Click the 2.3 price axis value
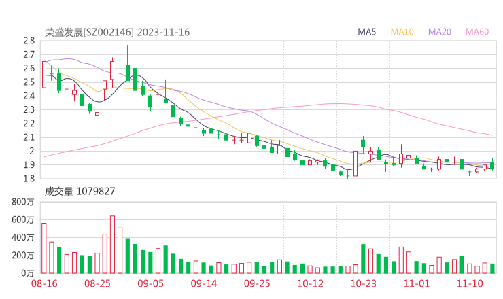This screenshot has height=299, width=503. [29, 109]
